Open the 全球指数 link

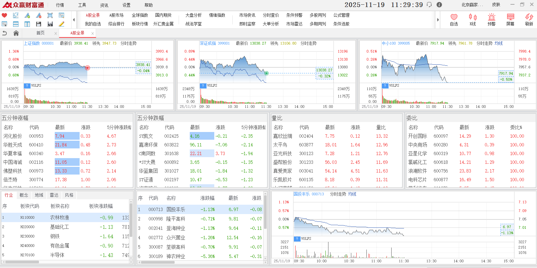point(140,15)
